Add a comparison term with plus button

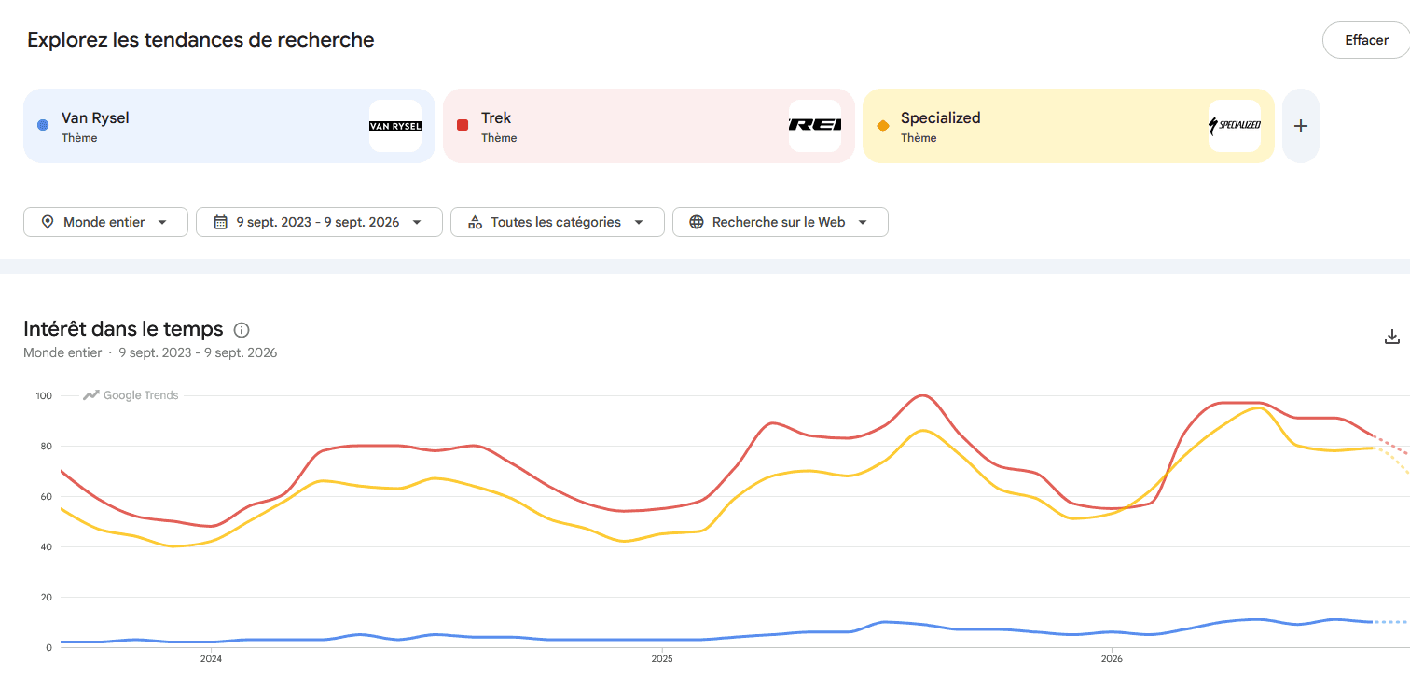[x=1301, y=126]
